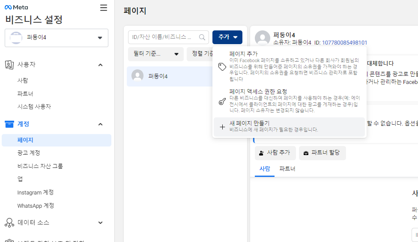Image resolution: width=418 pixels, height=242 pixels.
Task: Select 페이지 in the sidebar
Action: (x=57, y=140)
